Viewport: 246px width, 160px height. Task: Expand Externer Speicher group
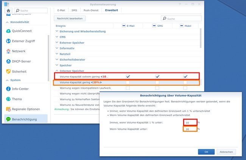pyautogui.click(x=57, y=42)
